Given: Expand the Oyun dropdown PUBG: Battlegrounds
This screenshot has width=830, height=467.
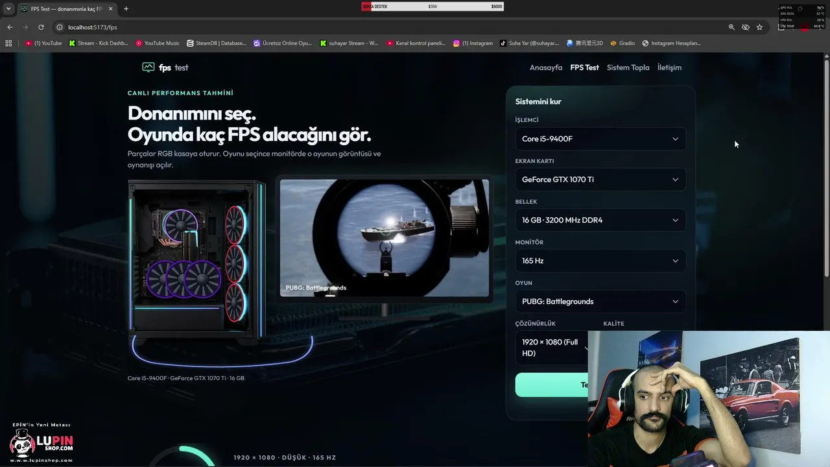Looking at the screenshot, I should point(600,302).
